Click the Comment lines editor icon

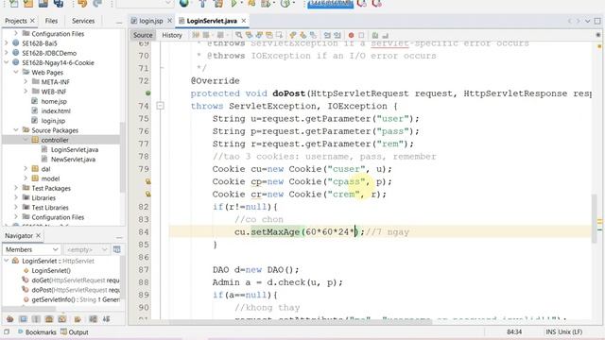click(375, 35)
